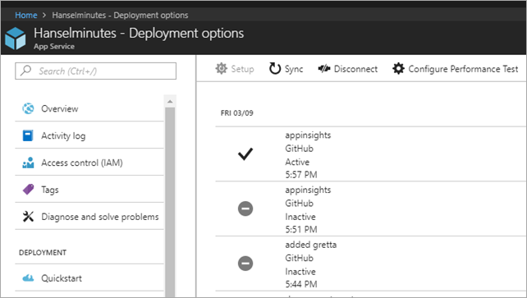Click the Overview globe icon
The height and width of the screenshot is (298, 527).
click(x=28, y=108)
